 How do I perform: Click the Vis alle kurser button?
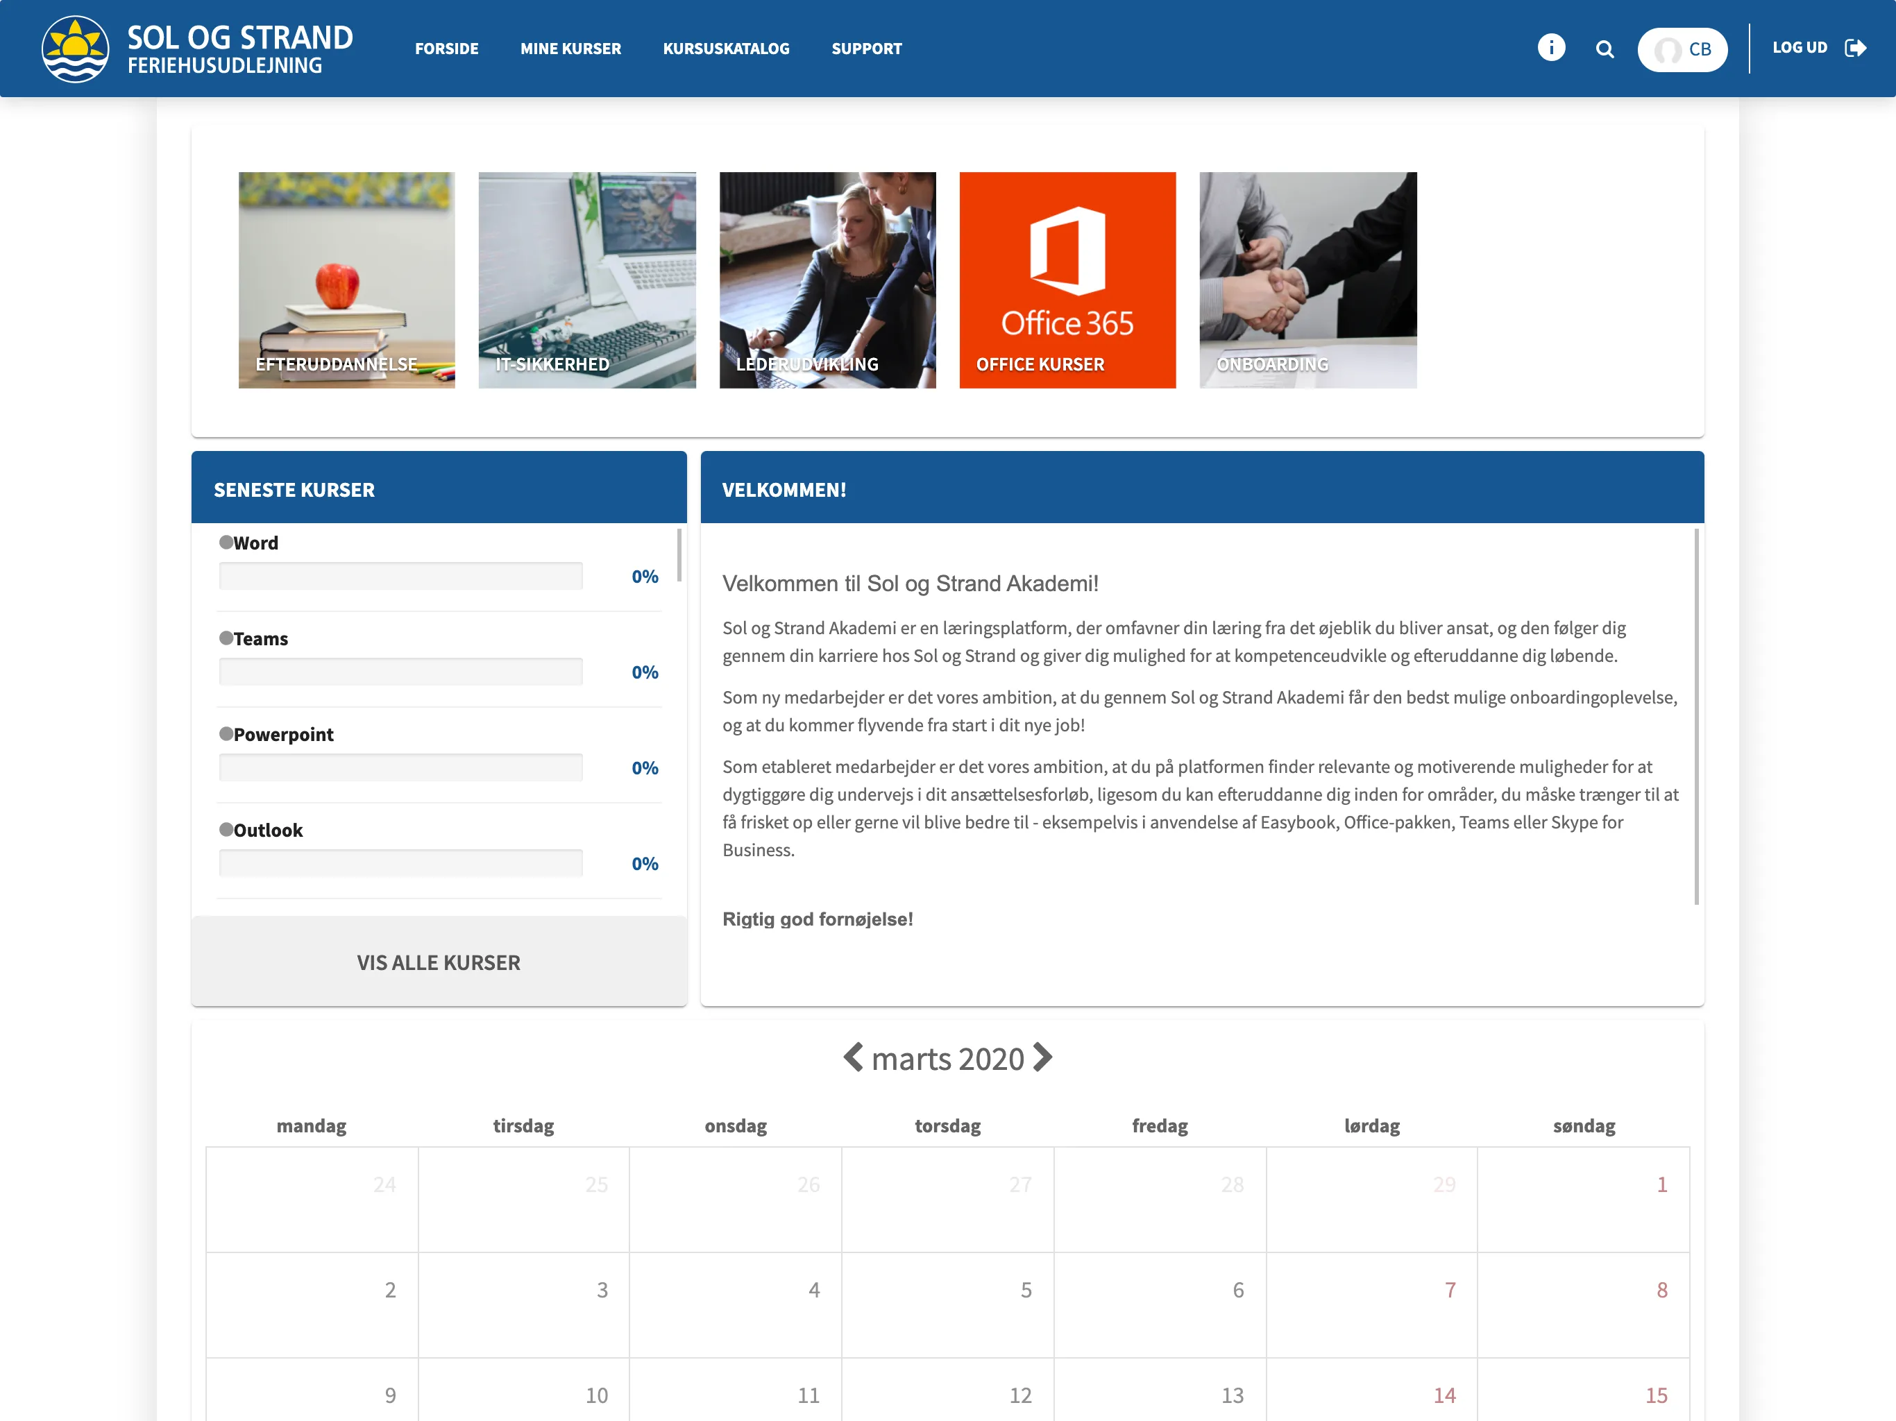[439, 962]
